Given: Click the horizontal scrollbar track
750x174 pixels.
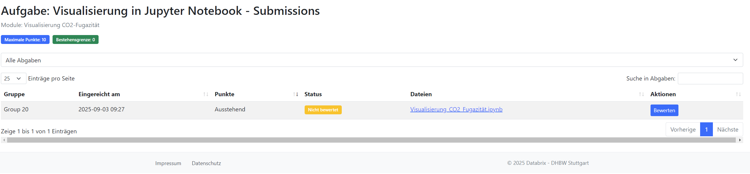Looking at the screenshot, I should pos(371,140).
